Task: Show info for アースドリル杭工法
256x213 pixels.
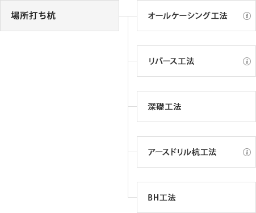Action: point(247,152)
